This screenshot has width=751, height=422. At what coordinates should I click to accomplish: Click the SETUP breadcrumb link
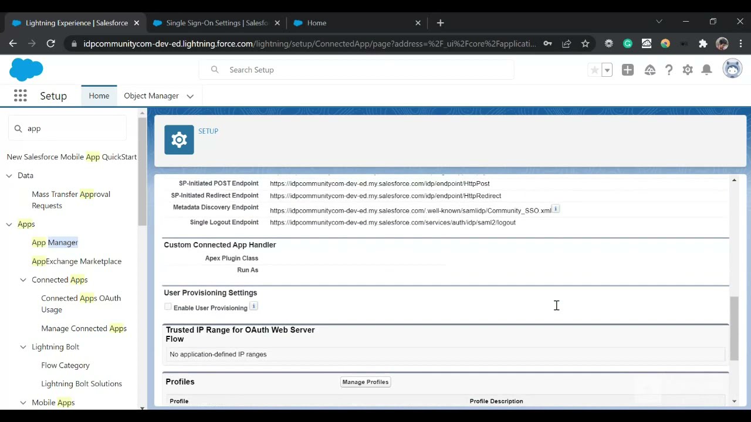pos(208,131)
